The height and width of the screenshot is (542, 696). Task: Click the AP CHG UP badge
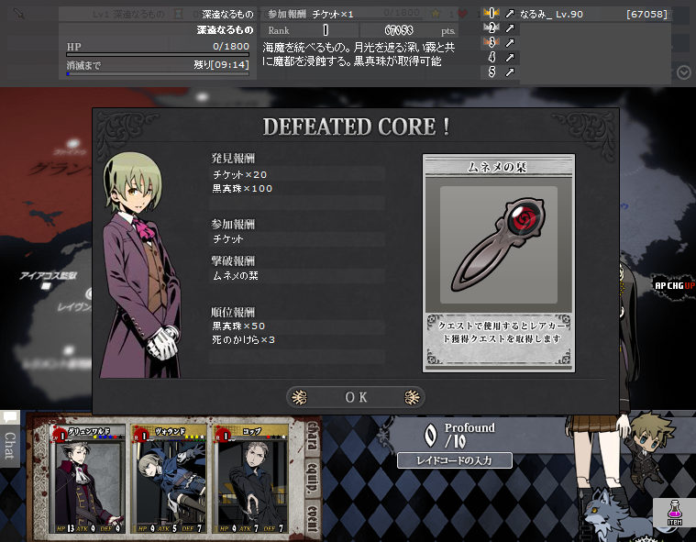pos(674,286)
